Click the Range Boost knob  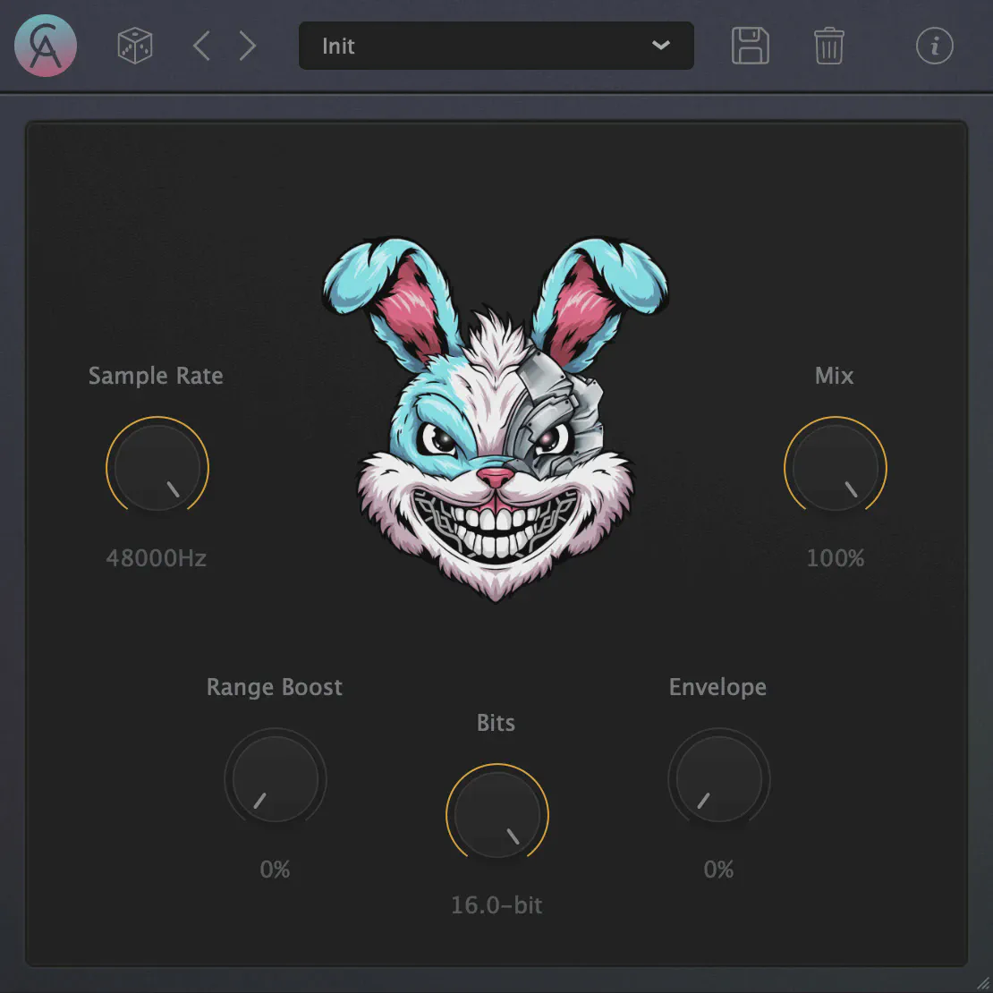point(275,779)
